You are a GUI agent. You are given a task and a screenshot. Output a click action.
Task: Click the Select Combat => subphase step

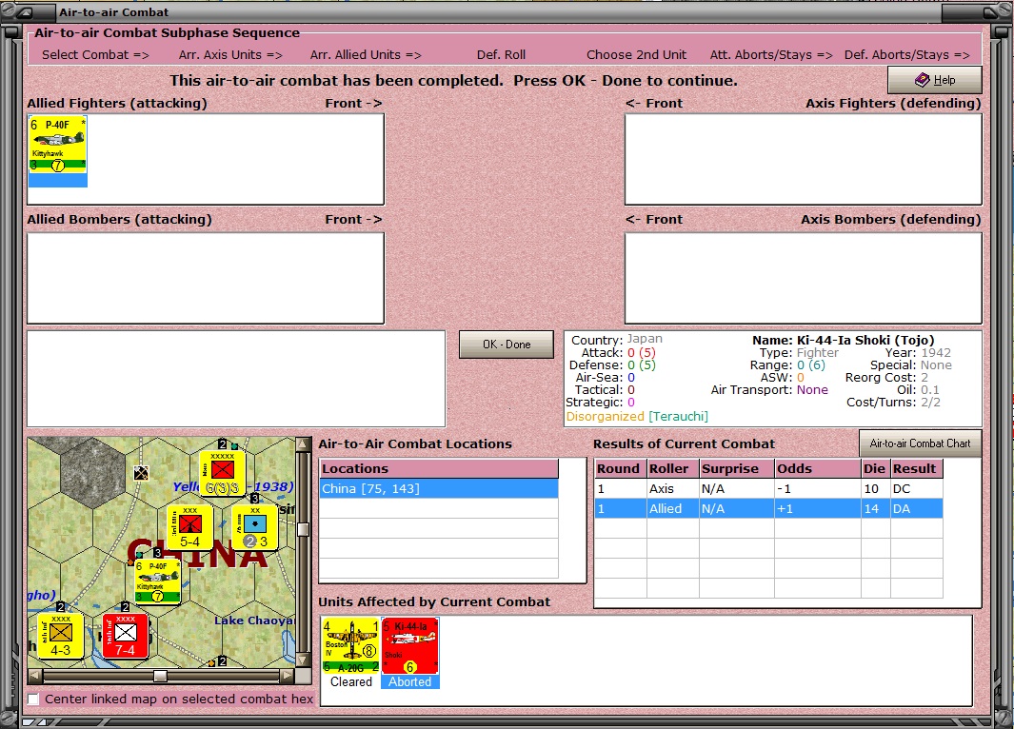point(96,55)
